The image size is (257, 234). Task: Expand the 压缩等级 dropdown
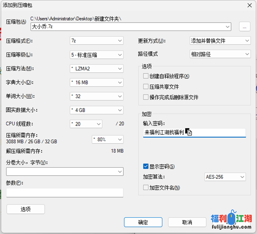click(x=96, y=55)
